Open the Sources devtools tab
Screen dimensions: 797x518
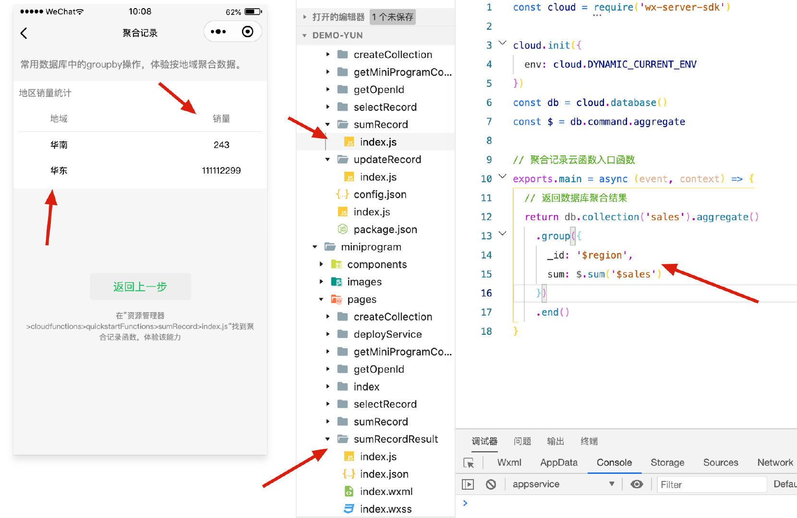[721, 462]
